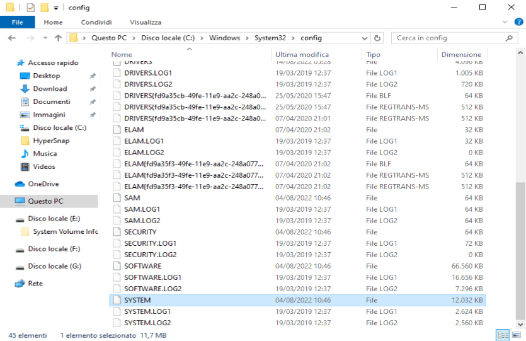
Task: Switch to the Condividi ribbon tab
Action: coord(96,22)
